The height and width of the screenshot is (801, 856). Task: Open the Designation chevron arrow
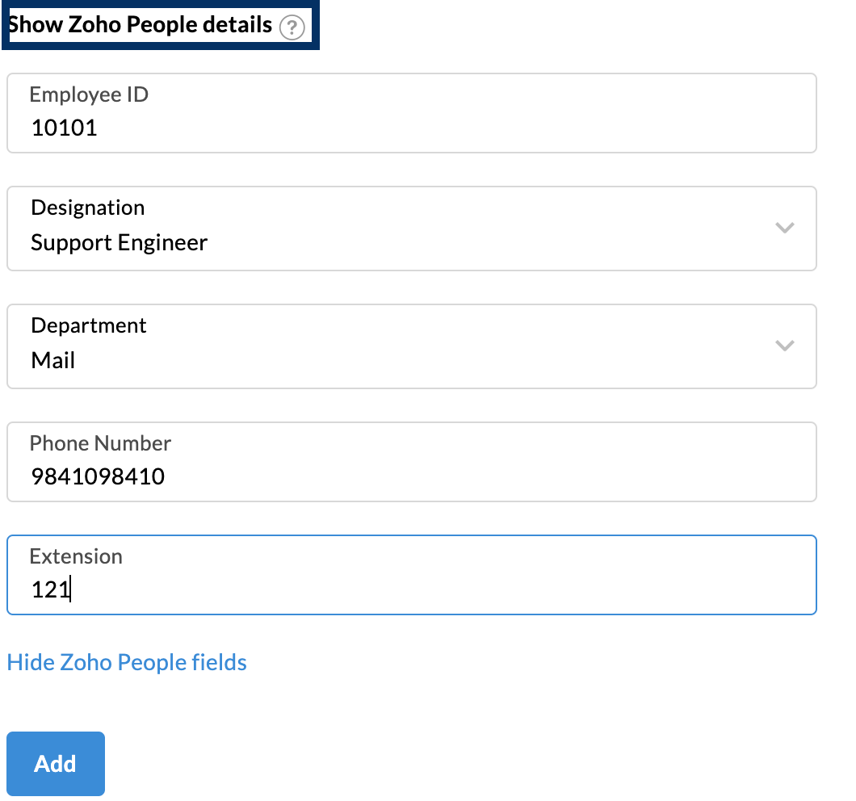[784, 229]
